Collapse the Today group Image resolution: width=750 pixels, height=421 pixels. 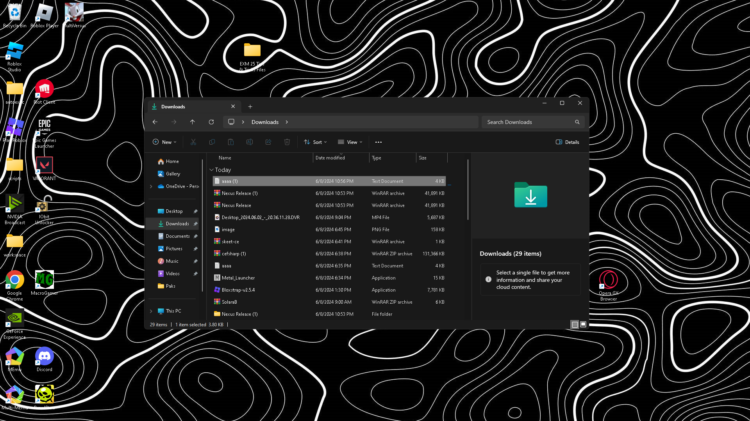click(x=211, y=170)
